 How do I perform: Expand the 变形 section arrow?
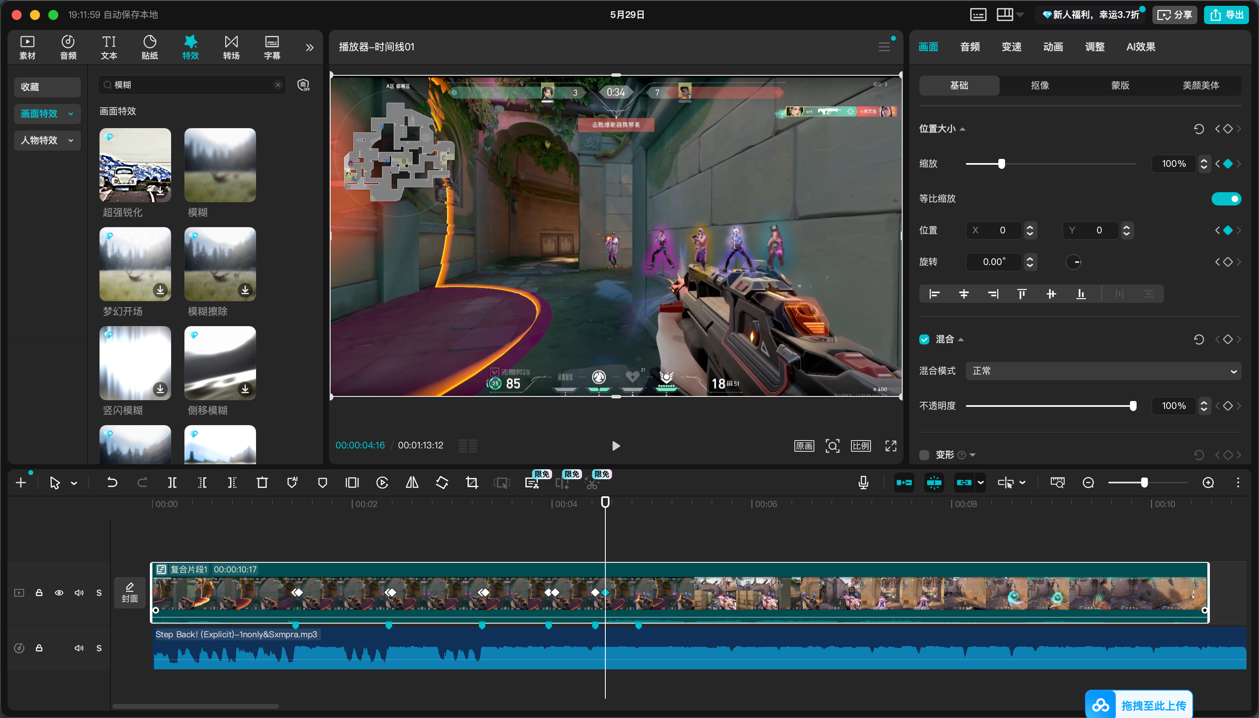[972, 455]
